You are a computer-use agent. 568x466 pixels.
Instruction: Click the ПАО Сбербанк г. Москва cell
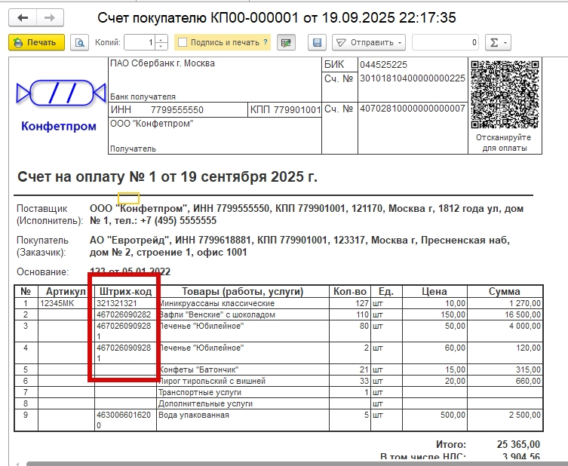(215, 80)
